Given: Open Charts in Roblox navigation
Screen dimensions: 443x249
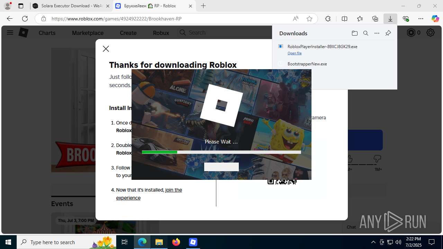Looking at the screenshot, I should (47, 33).
